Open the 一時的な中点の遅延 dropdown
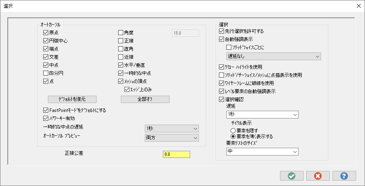Image resolution: width=365 pixels, height=186 pixels. point(171,129)
